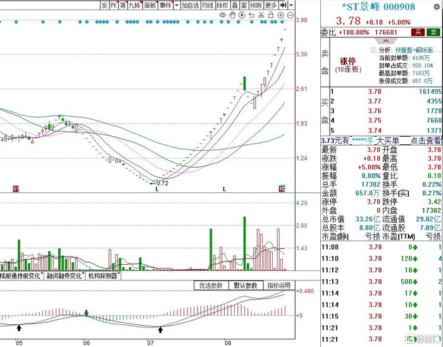Open dropdown arrow at far right of toolbar
Viewport: 443px width, 347px height.
291,5
